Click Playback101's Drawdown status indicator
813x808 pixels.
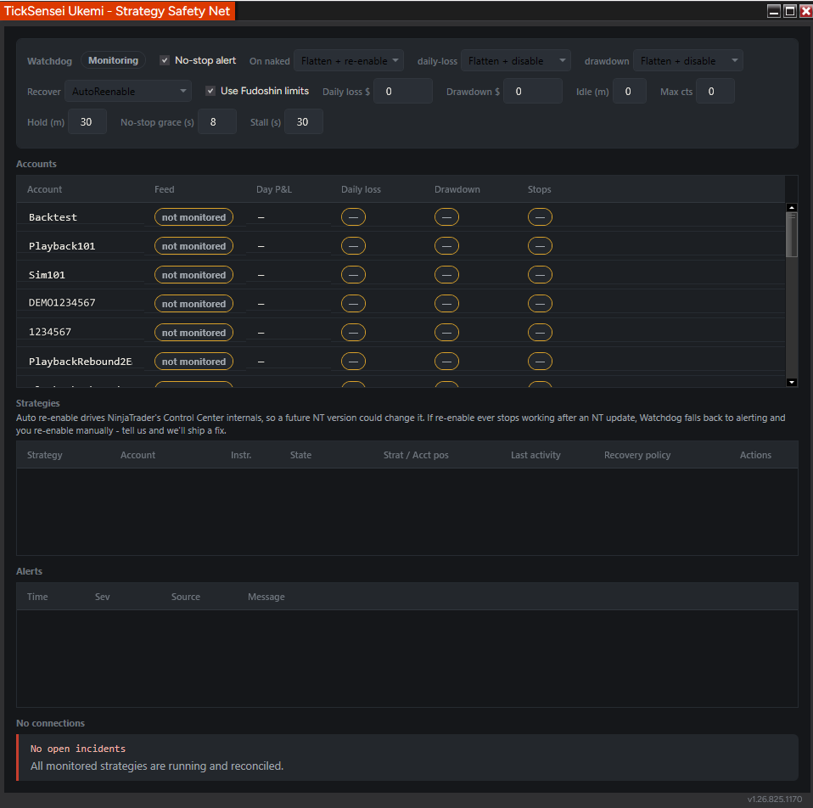coord(446,246)
